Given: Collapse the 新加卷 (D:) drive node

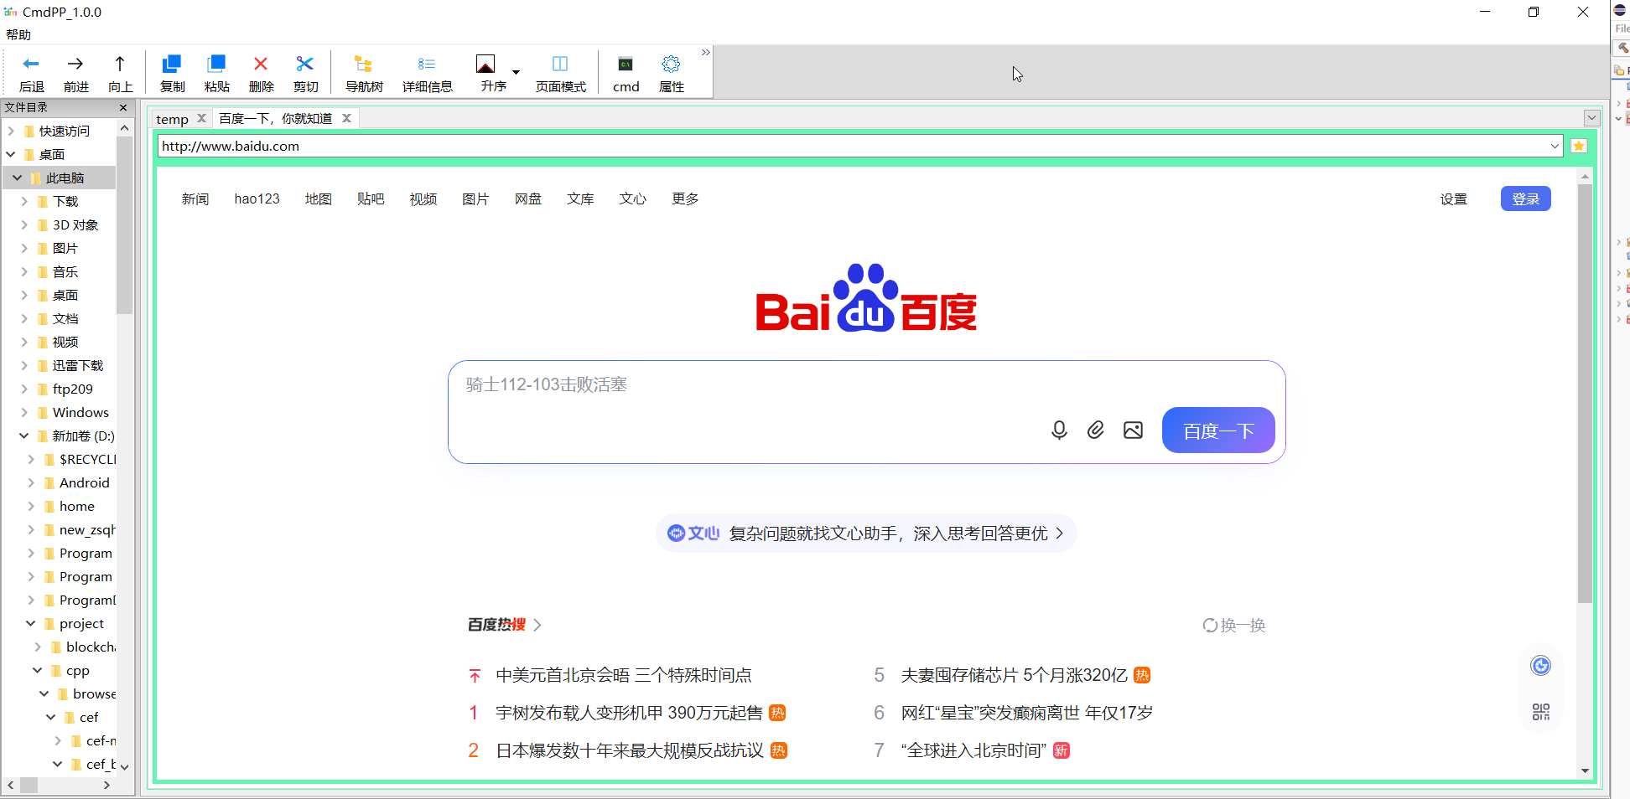Looking at the screenshot, I should [24, 436].
